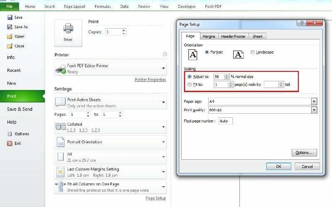Click the First page number field
332x207 pixels.
(x=226, y=121)
